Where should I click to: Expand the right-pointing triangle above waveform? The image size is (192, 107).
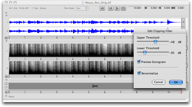[x=7, y=13]
